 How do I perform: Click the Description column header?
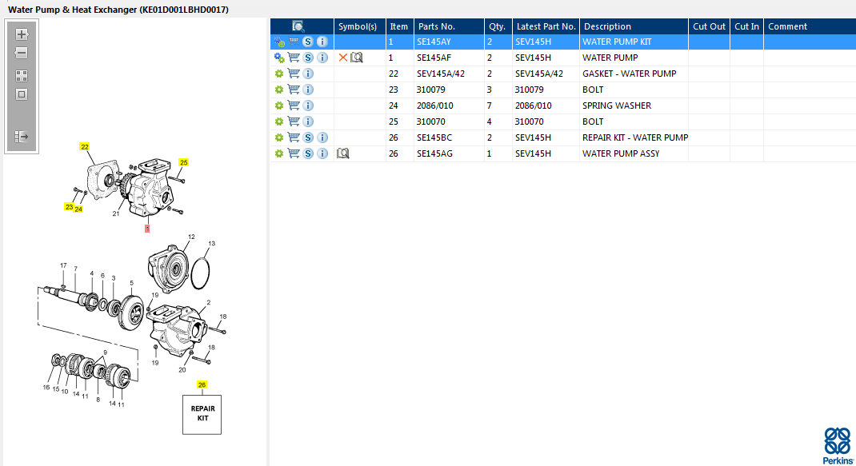click(634, 26)
